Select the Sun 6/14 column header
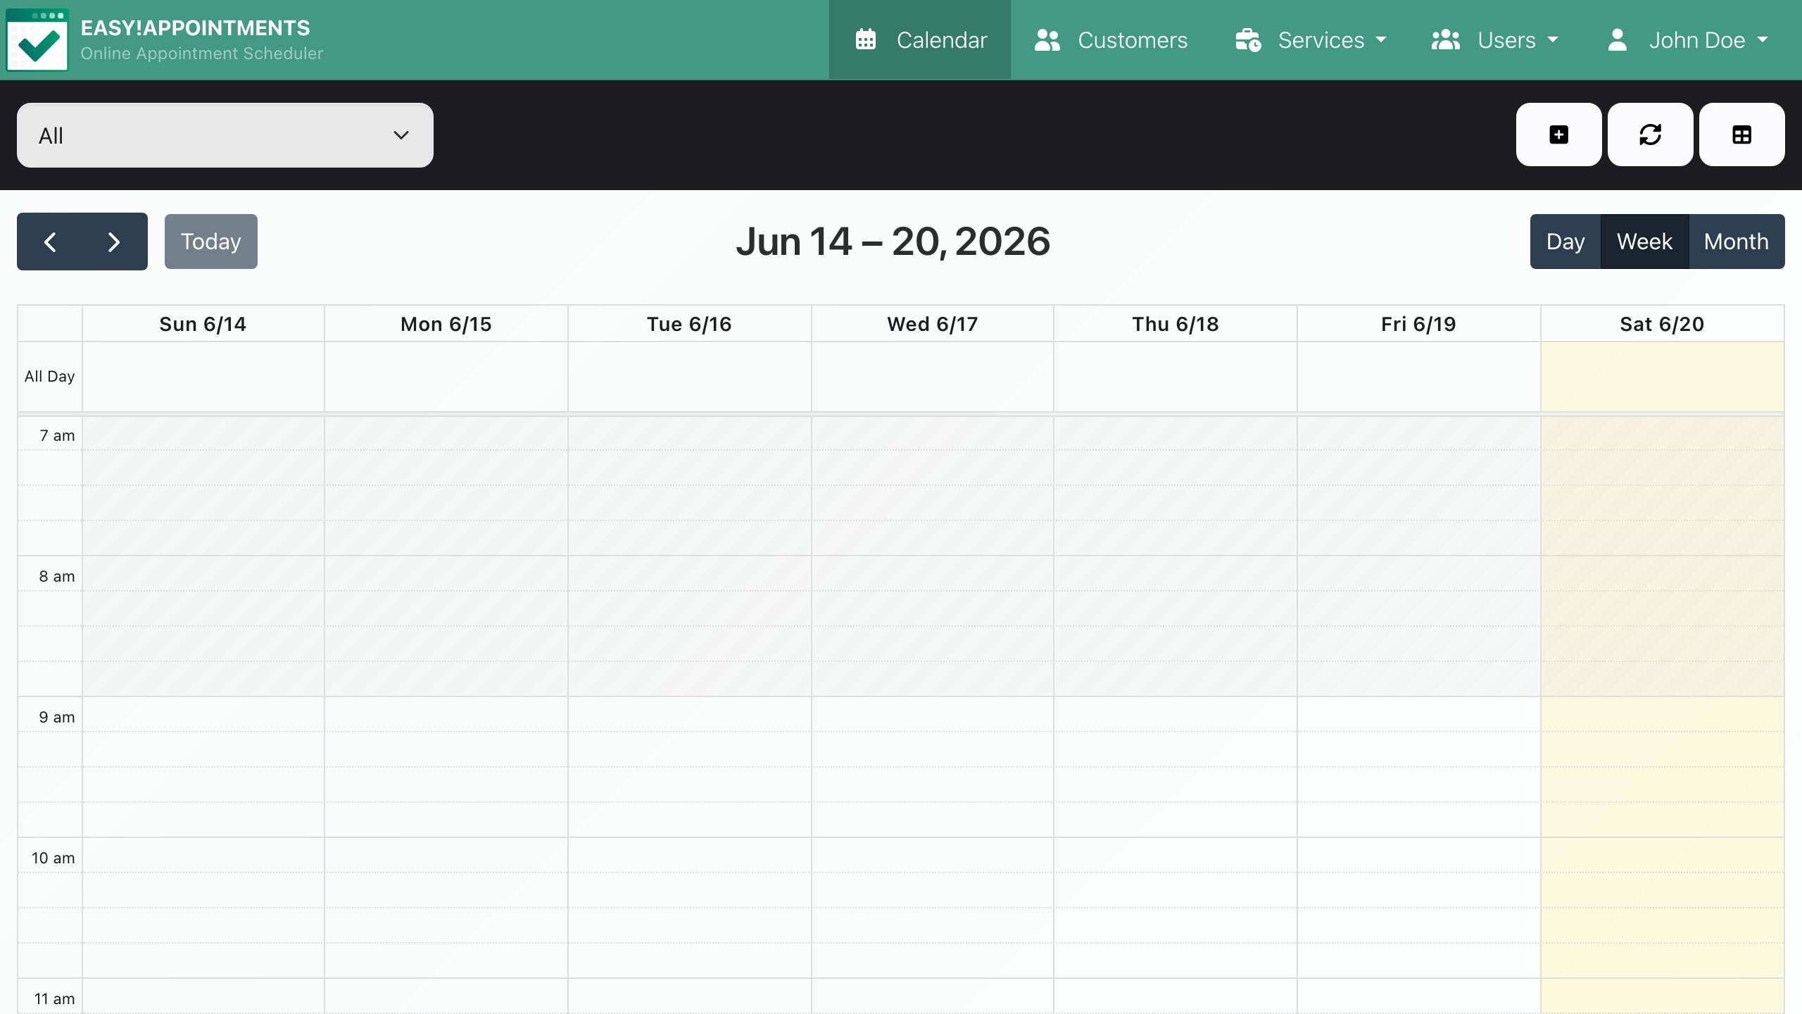The height and width of the screenshot is (1014, 1802). [203, 324]
